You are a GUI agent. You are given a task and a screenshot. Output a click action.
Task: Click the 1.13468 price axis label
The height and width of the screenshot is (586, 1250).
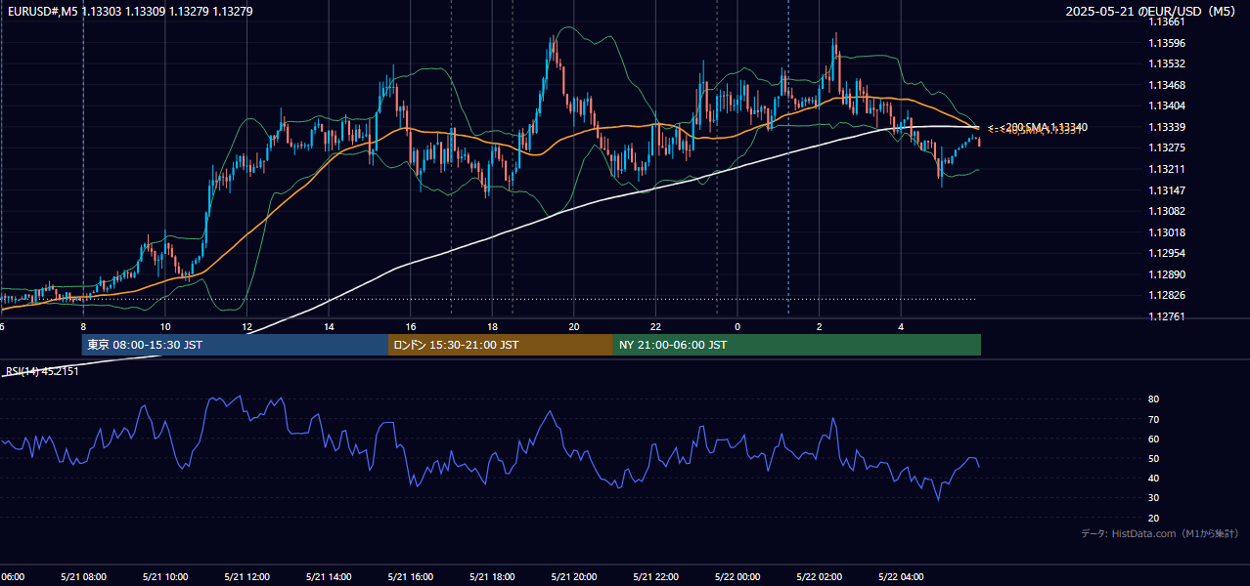tap(1167, 85)
